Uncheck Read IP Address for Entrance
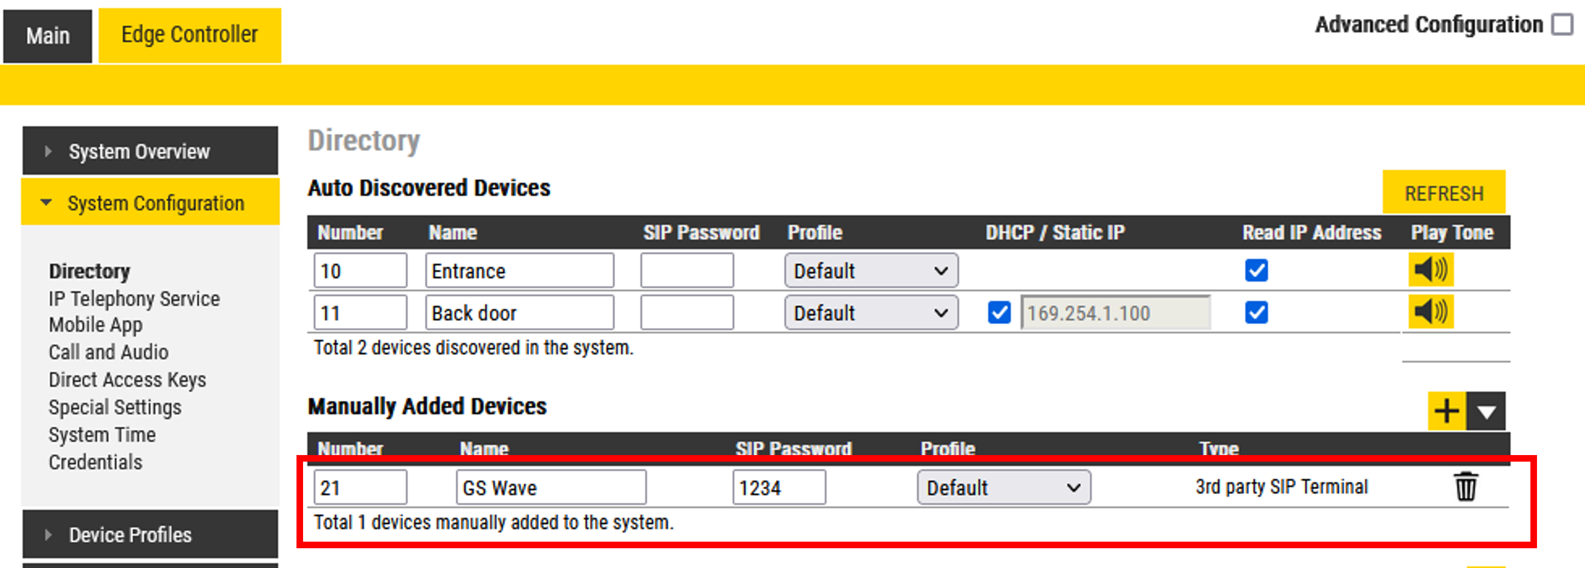The height and width of the screenshot is (568, 1585). (1256, 270)
